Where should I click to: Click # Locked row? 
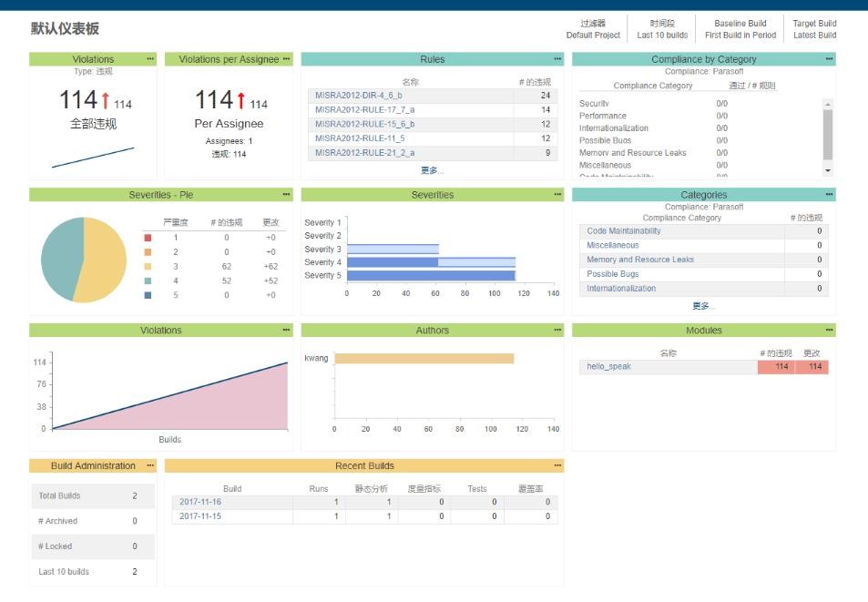click(x=93, y=546)
